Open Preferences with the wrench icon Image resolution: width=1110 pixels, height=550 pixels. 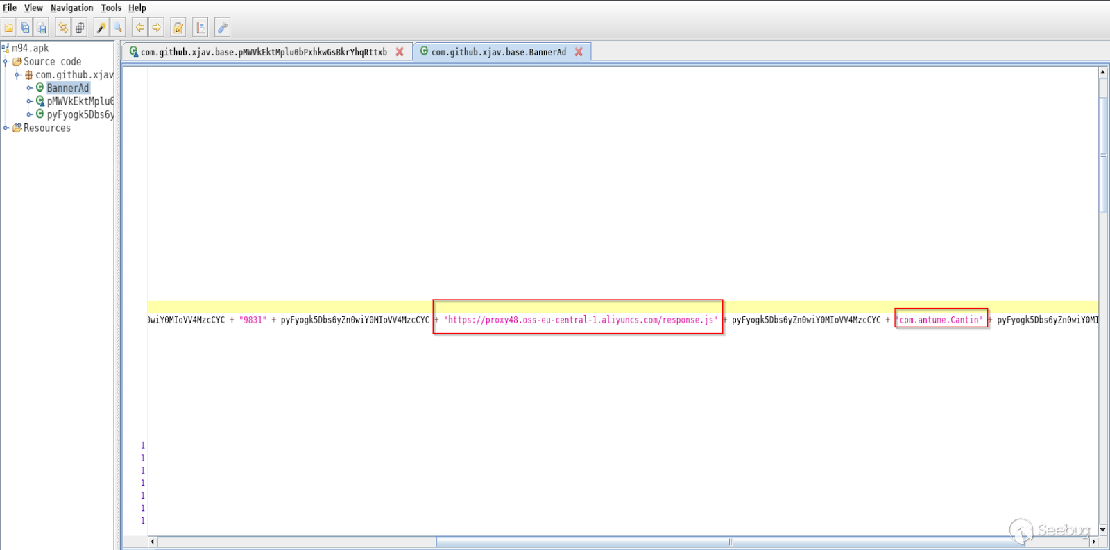coord(222,28)
